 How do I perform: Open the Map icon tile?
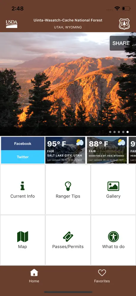pyautogui.click(x=22, y=237)
